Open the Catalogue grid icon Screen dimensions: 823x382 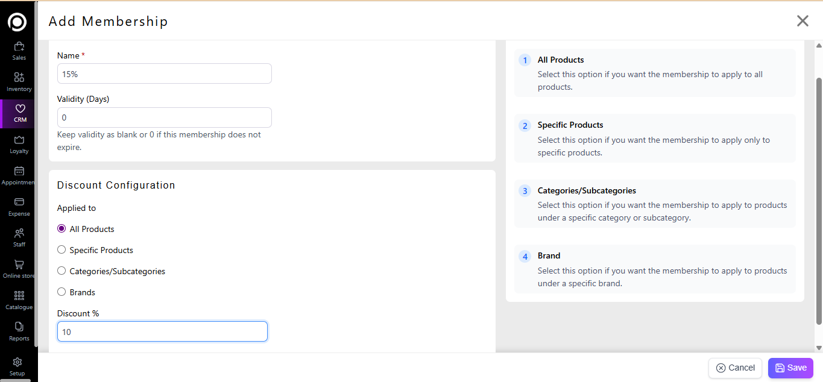[19, 296]
